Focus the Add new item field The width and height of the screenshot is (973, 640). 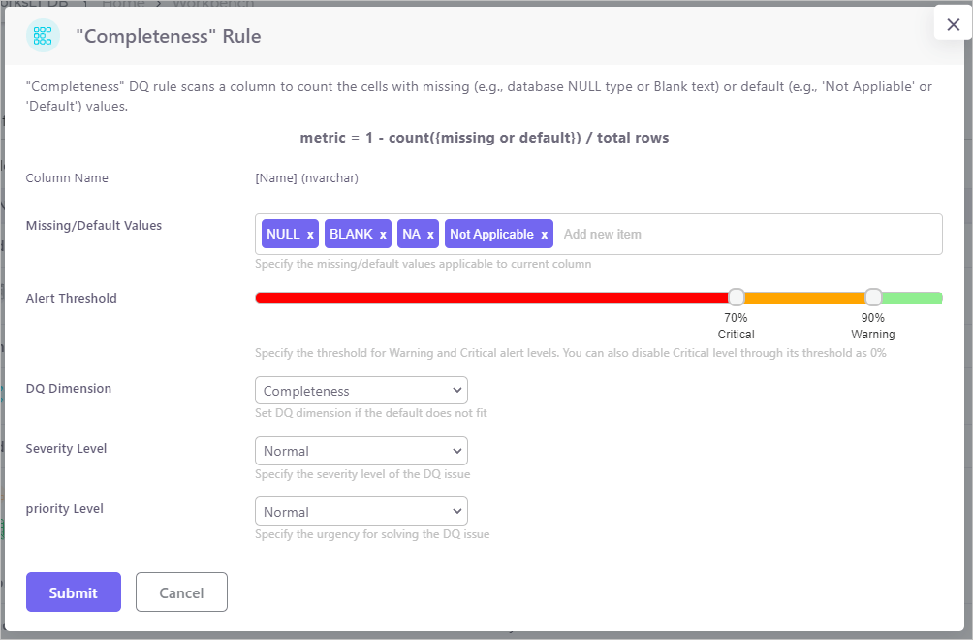tap(746, 235)
